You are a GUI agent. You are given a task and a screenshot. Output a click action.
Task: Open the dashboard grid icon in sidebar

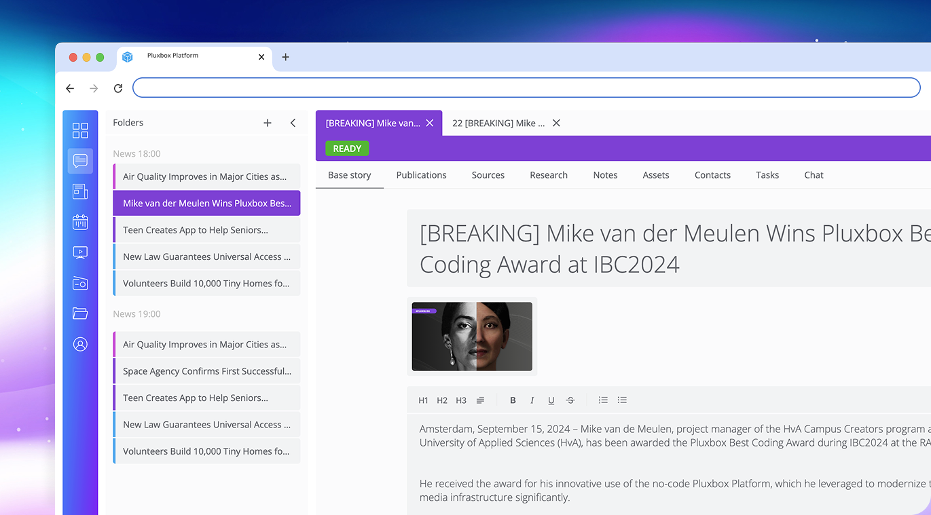point(80,130)
